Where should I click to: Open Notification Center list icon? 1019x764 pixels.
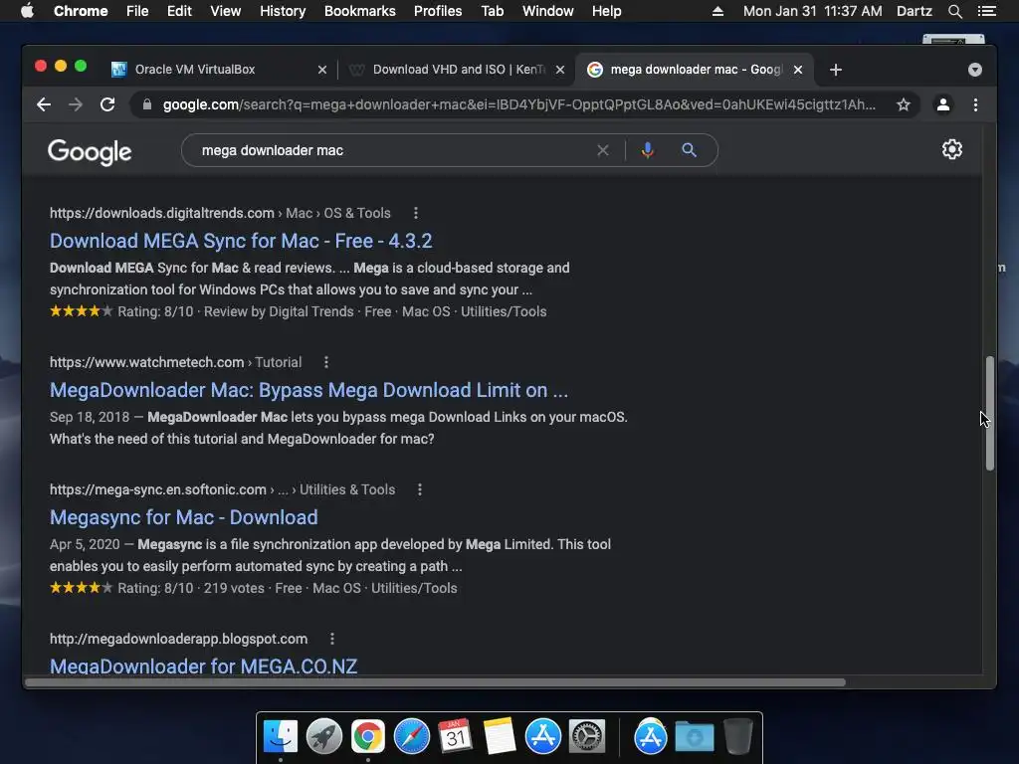point(986,11)
